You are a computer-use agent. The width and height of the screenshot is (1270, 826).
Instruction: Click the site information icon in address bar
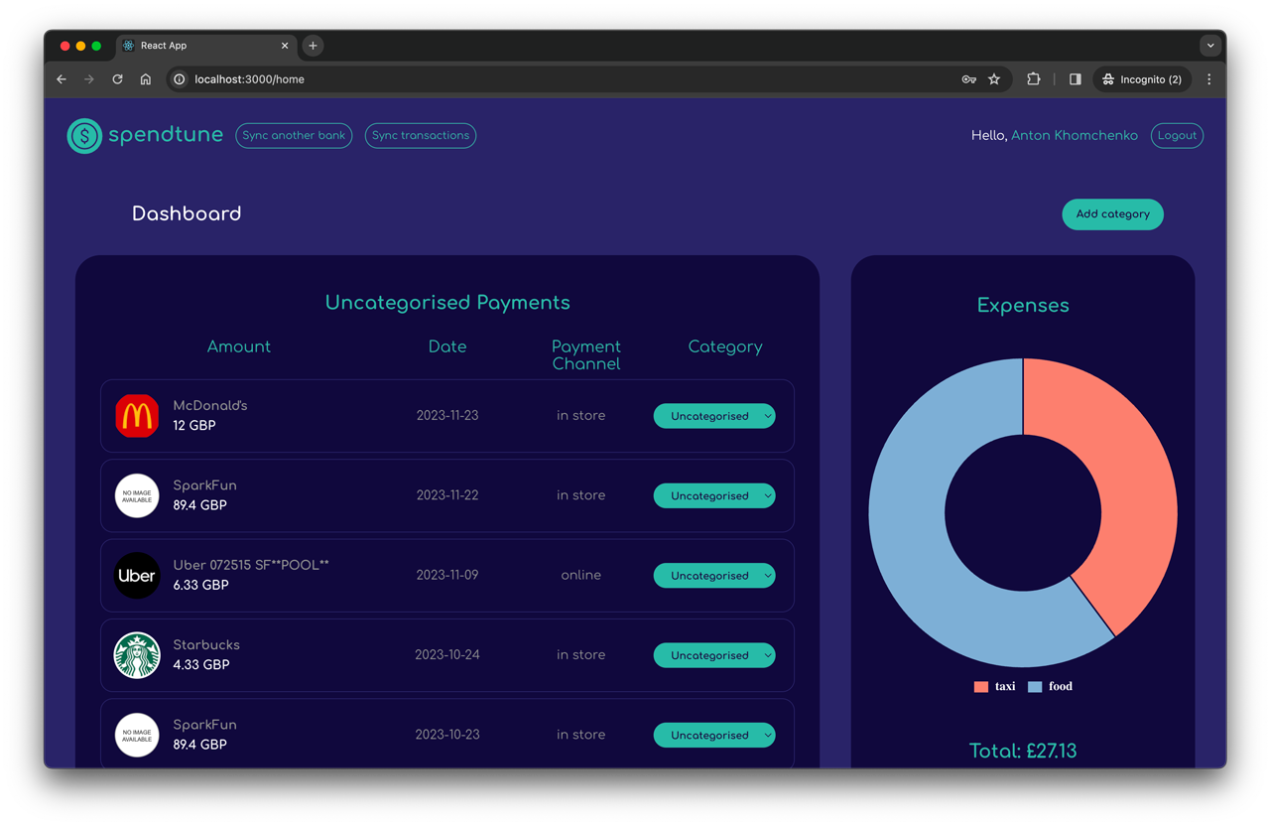[x=179, y=79]
